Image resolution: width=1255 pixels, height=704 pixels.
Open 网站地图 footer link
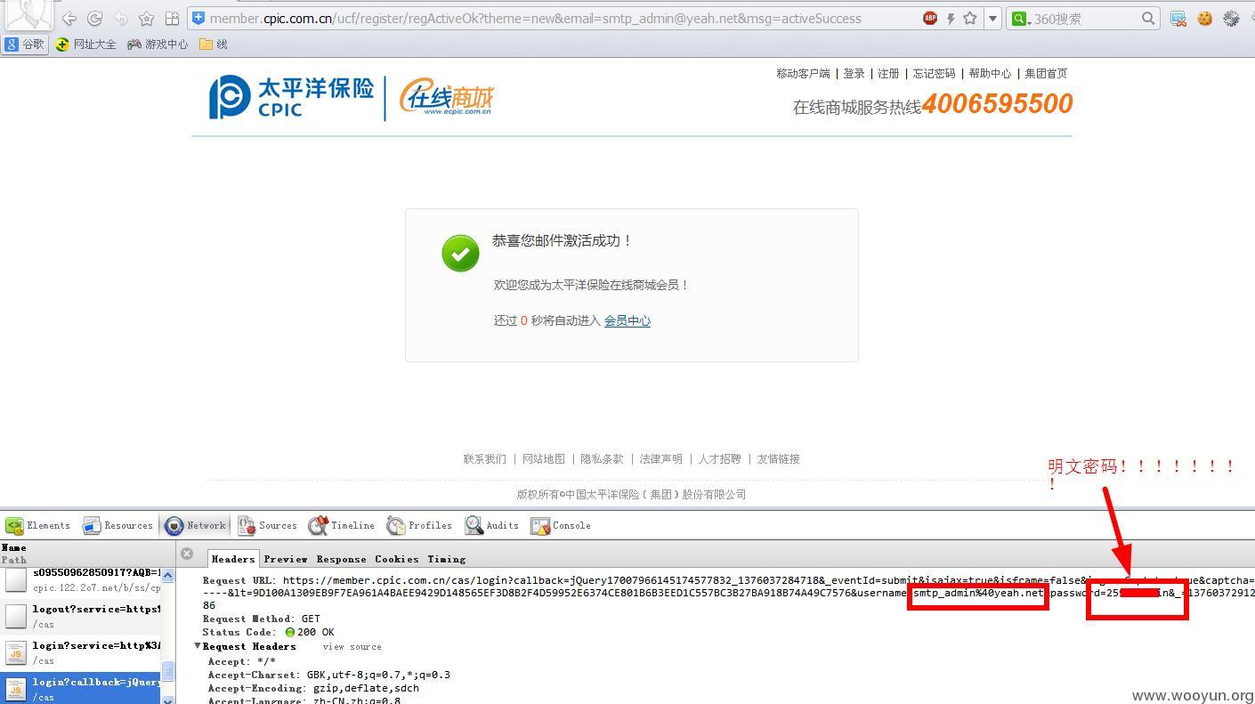point(543,459)
